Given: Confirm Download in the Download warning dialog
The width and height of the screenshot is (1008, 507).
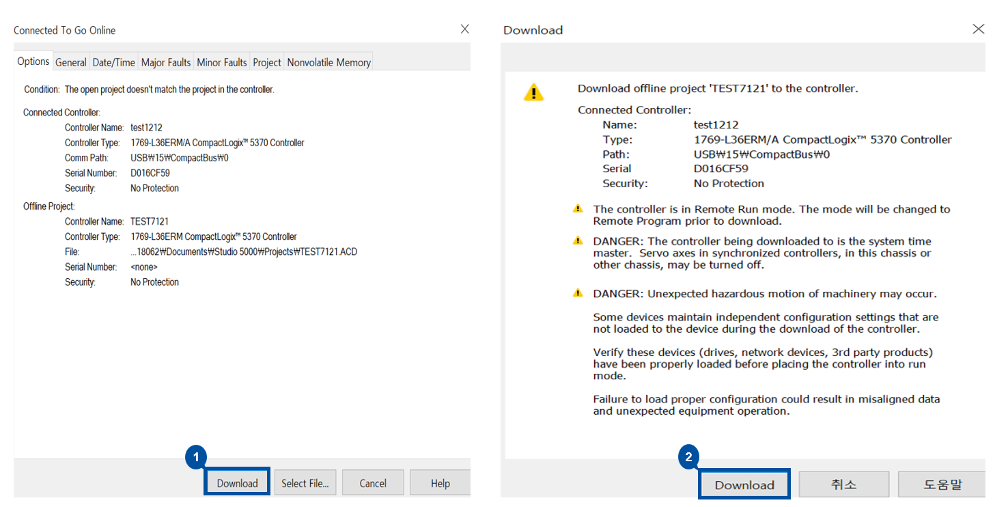Looking at the screenshot, I should (744, 484).
